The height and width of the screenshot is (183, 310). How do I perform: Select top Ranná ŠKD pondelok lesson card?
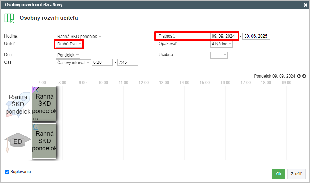tap(44, 104)
